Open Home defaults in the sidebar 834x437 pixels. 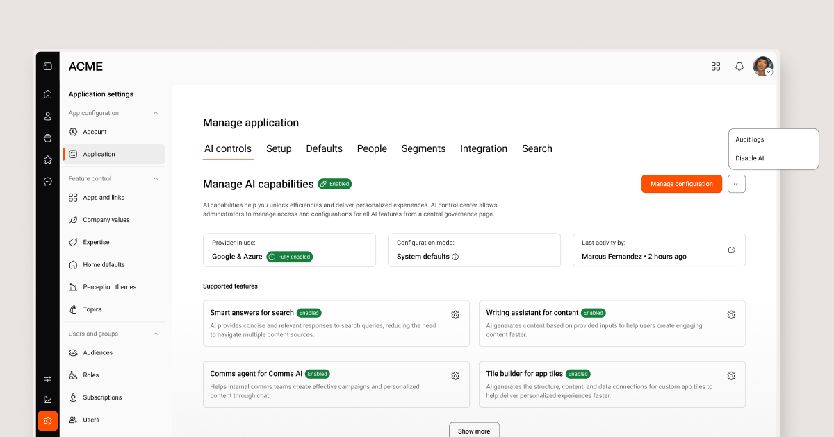coord(113,264)
